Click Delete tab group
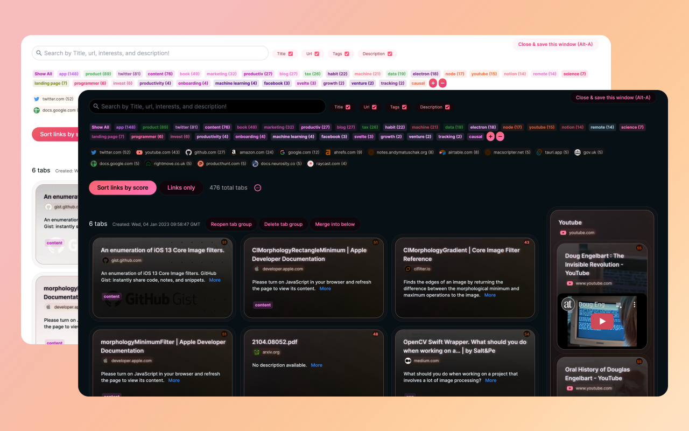 click(x=283, y=224)
